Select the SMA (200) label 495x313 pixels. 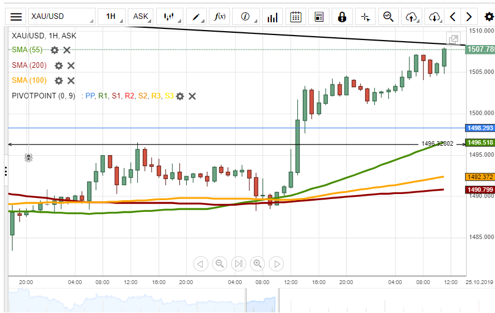[x=29, y=66]
